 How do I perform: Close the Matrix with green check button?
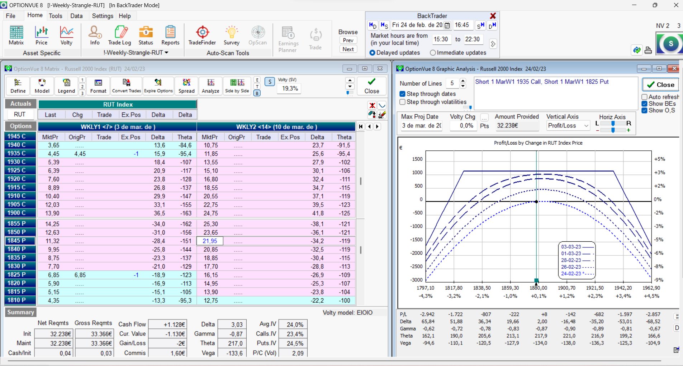(371, 86)
